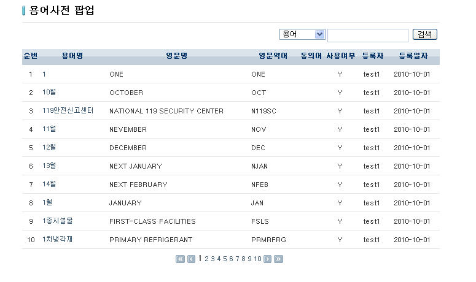Image resolution: width=476 pixels, height=282 pixels.
Task: Go to previous page of results
Action: 191,259
